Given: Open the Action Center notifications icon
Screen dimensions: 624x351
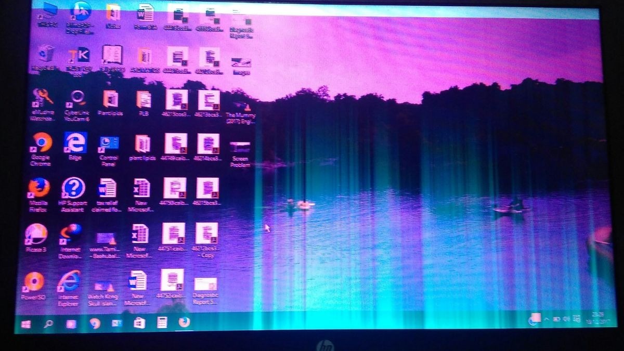Looking at the screenshot, I should [577, 319].
